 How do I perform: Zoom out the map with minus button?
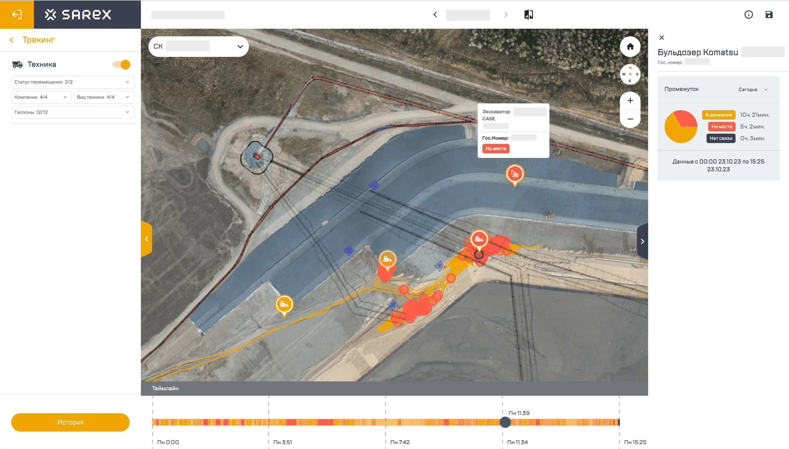coord(630,119)
